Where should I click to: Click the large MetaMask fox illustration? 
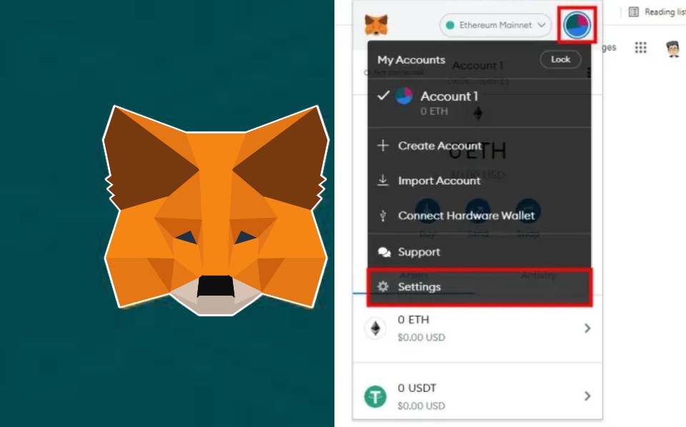click(x=215, y=210)
